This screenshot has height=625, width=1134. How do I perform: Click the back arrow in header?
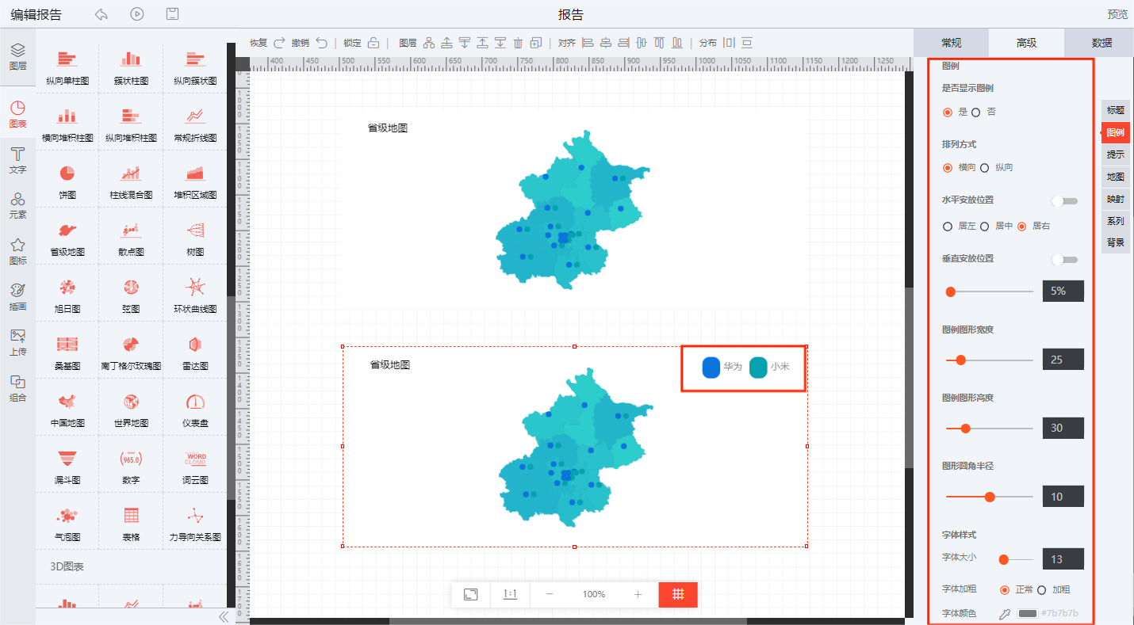click(101, 14)
